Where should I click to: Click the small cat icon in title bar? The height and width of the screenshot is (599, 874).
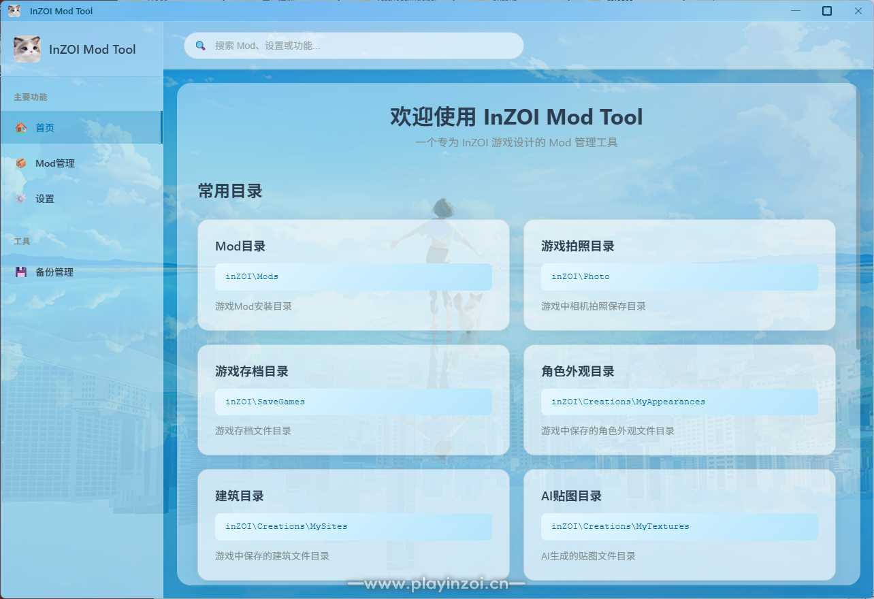tap(14, 11)
